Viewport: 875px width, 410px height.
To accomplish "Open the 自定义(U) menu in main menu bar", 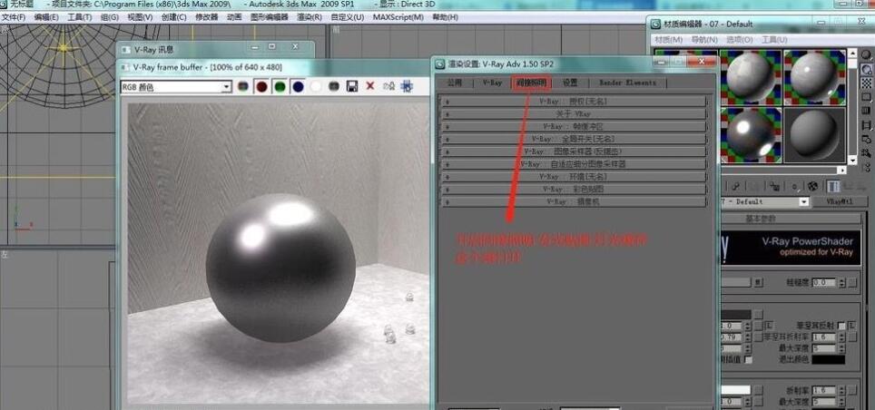I will [x=347, y=17].
